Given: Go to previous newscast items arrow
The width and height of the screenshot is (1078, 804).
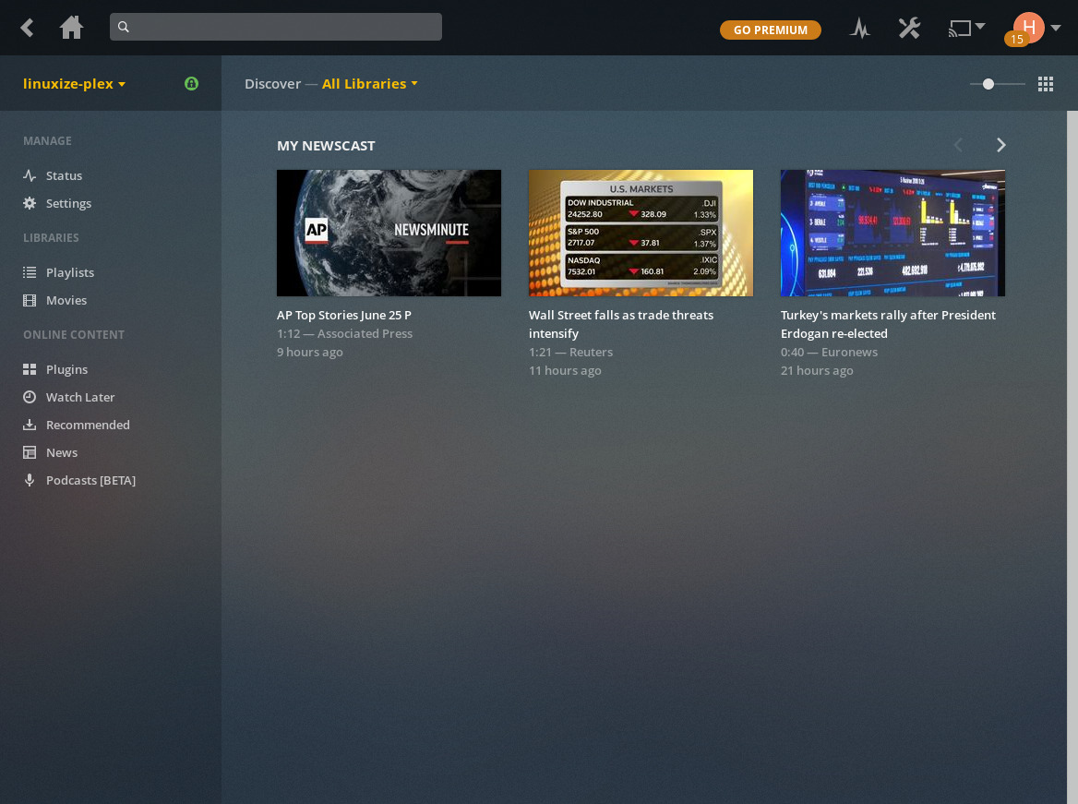Looking at the screenshot, I should (x=958, y=144).
